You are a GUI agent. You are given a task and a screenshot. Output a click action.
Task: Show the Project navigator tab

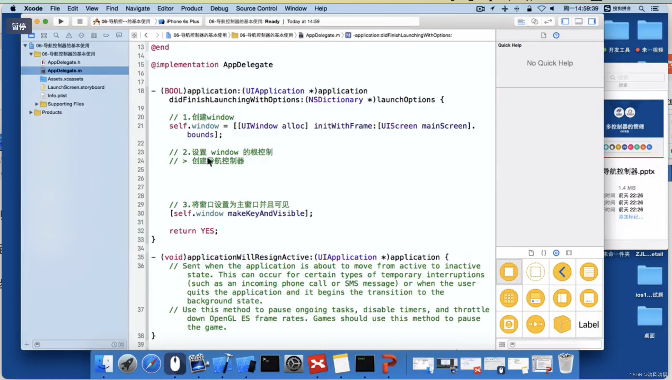pyautogui.click(x=31, y=35)
